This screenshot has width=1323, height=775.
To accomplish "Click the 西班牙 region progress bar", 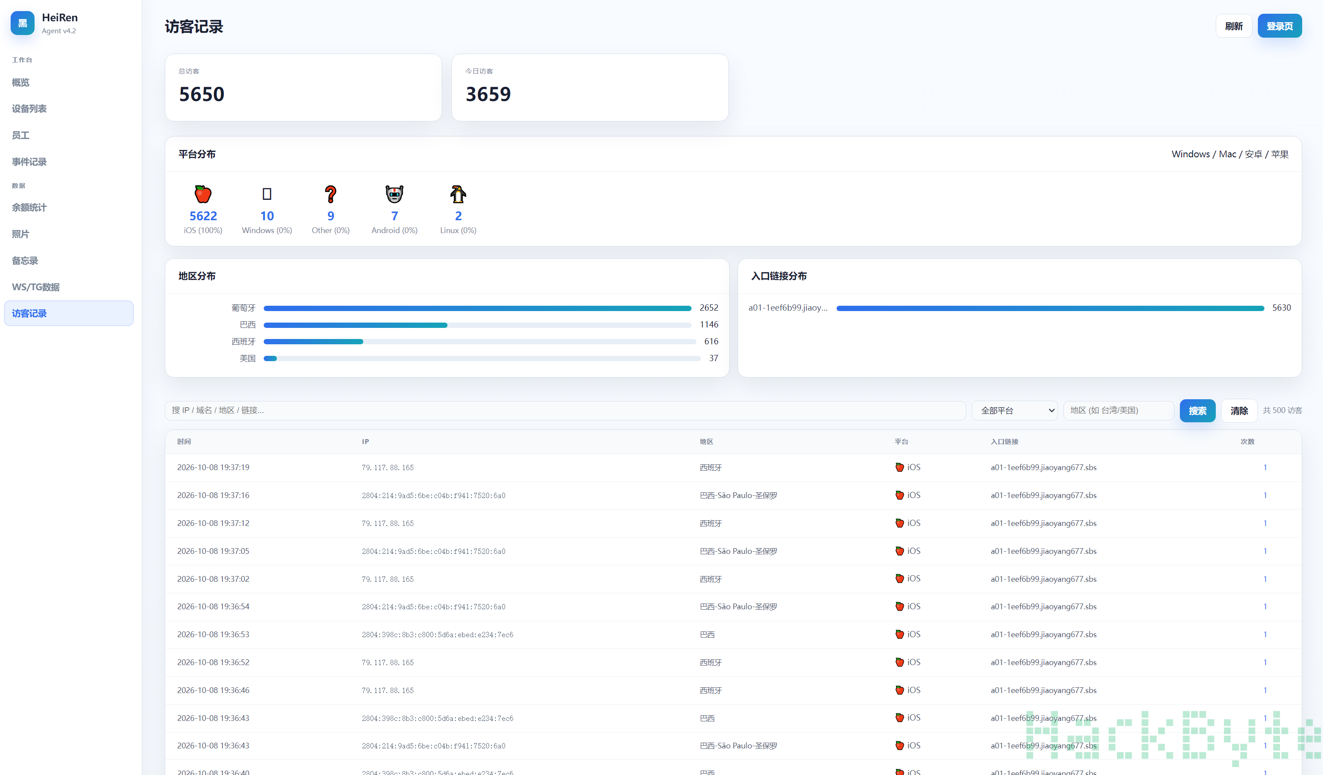I will [x=479, y=342].
